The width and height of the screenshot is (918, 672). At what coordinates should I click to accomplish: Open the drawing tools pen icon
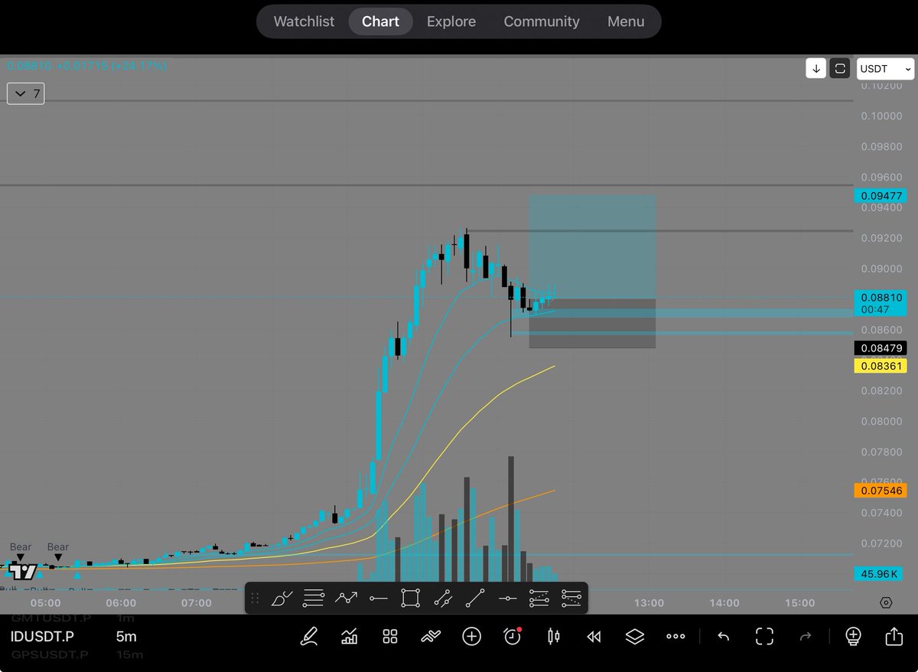point(309,636)
